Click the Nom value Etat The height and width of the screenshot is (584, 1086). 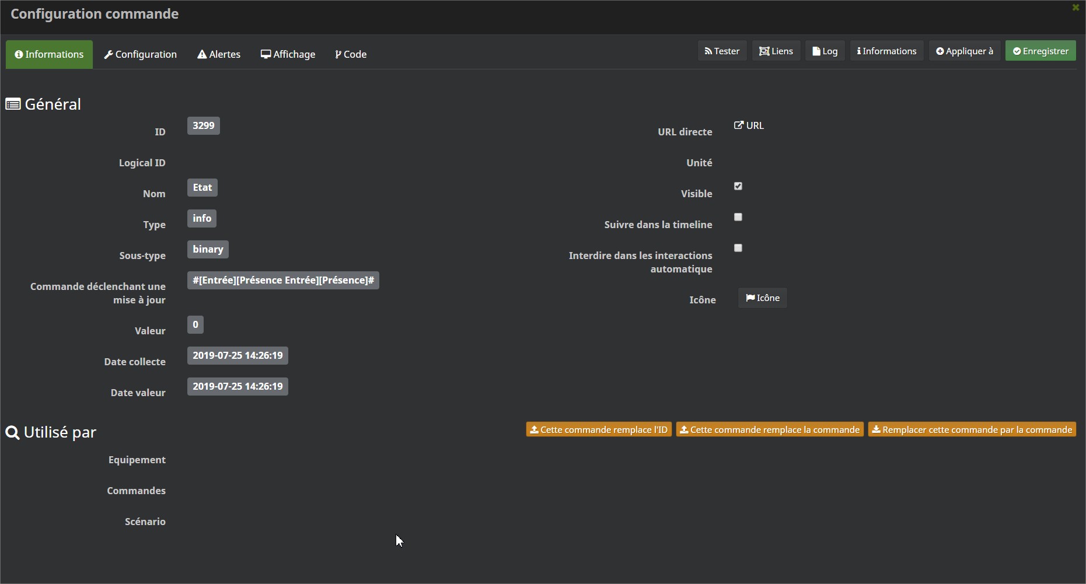click(x=202, y=187)
